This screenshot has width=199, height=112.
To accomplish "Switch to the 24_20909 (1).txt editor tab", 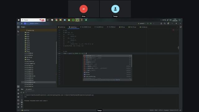I will point(86,27).
